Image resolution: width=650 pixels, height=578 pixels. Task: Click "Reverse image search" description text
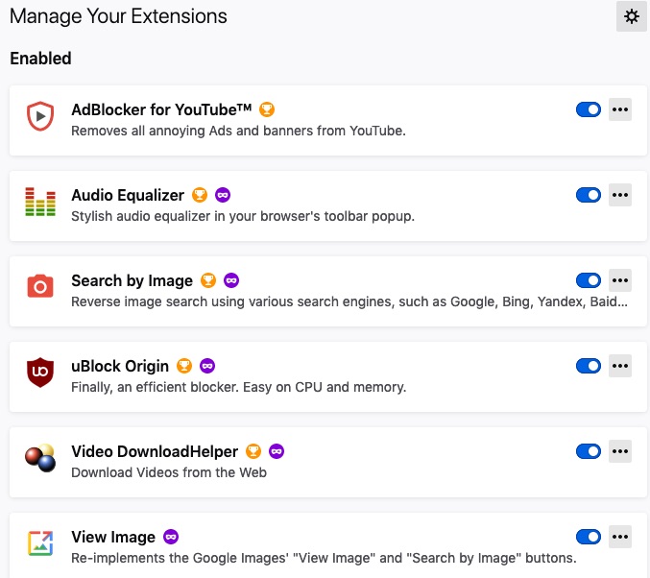(349, 301)
